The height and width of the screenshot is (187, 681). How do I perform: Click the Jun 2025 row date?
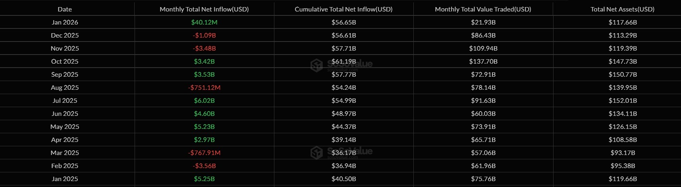[x=65, y=113]
